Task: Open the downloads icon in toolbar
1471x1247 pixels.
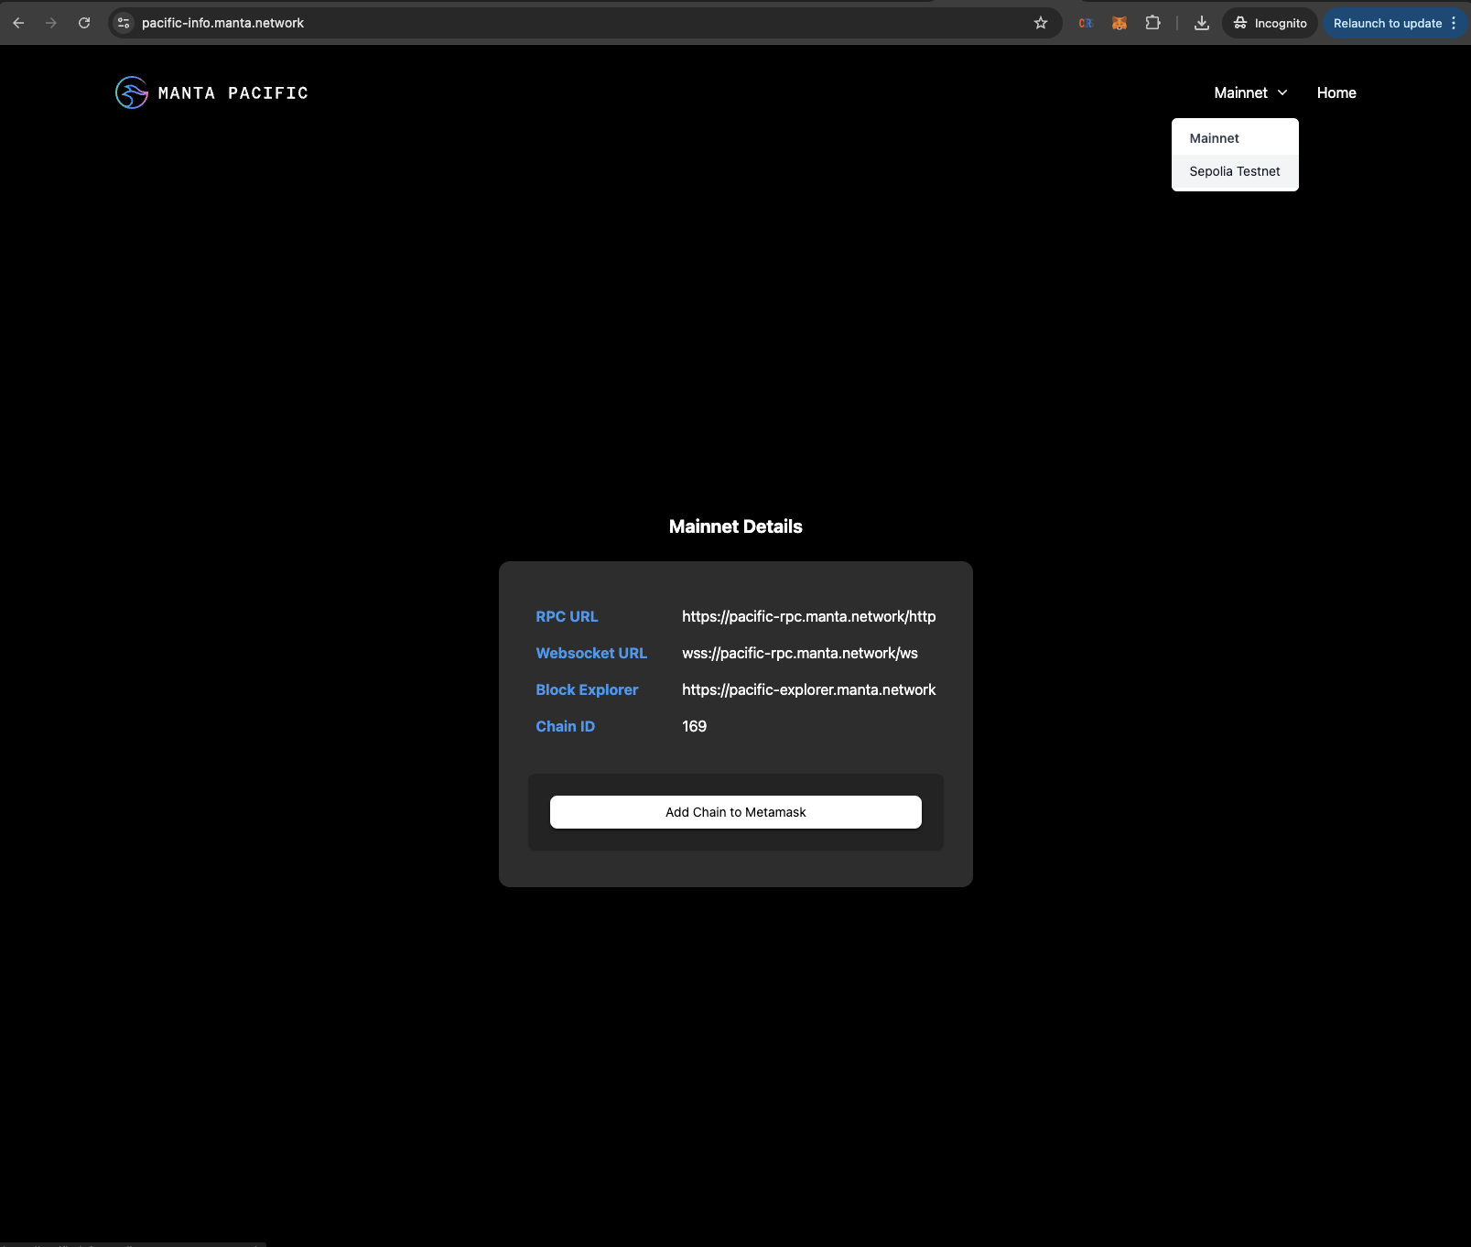Action: [x=1202, y=23]
